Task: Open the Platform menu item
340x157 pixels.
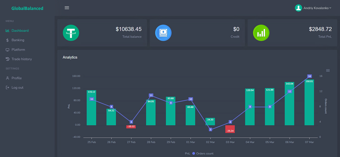Action: [18, 50]
